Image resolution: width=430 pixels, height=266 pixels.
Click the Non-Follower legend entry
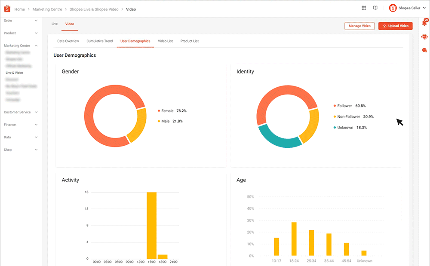tap(353, 117)
